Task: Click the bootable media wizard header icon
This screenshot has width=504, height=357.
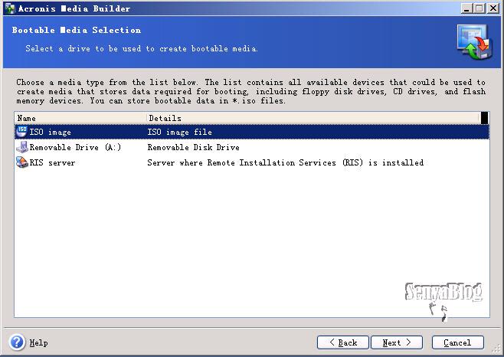Action: click(474, 42)
